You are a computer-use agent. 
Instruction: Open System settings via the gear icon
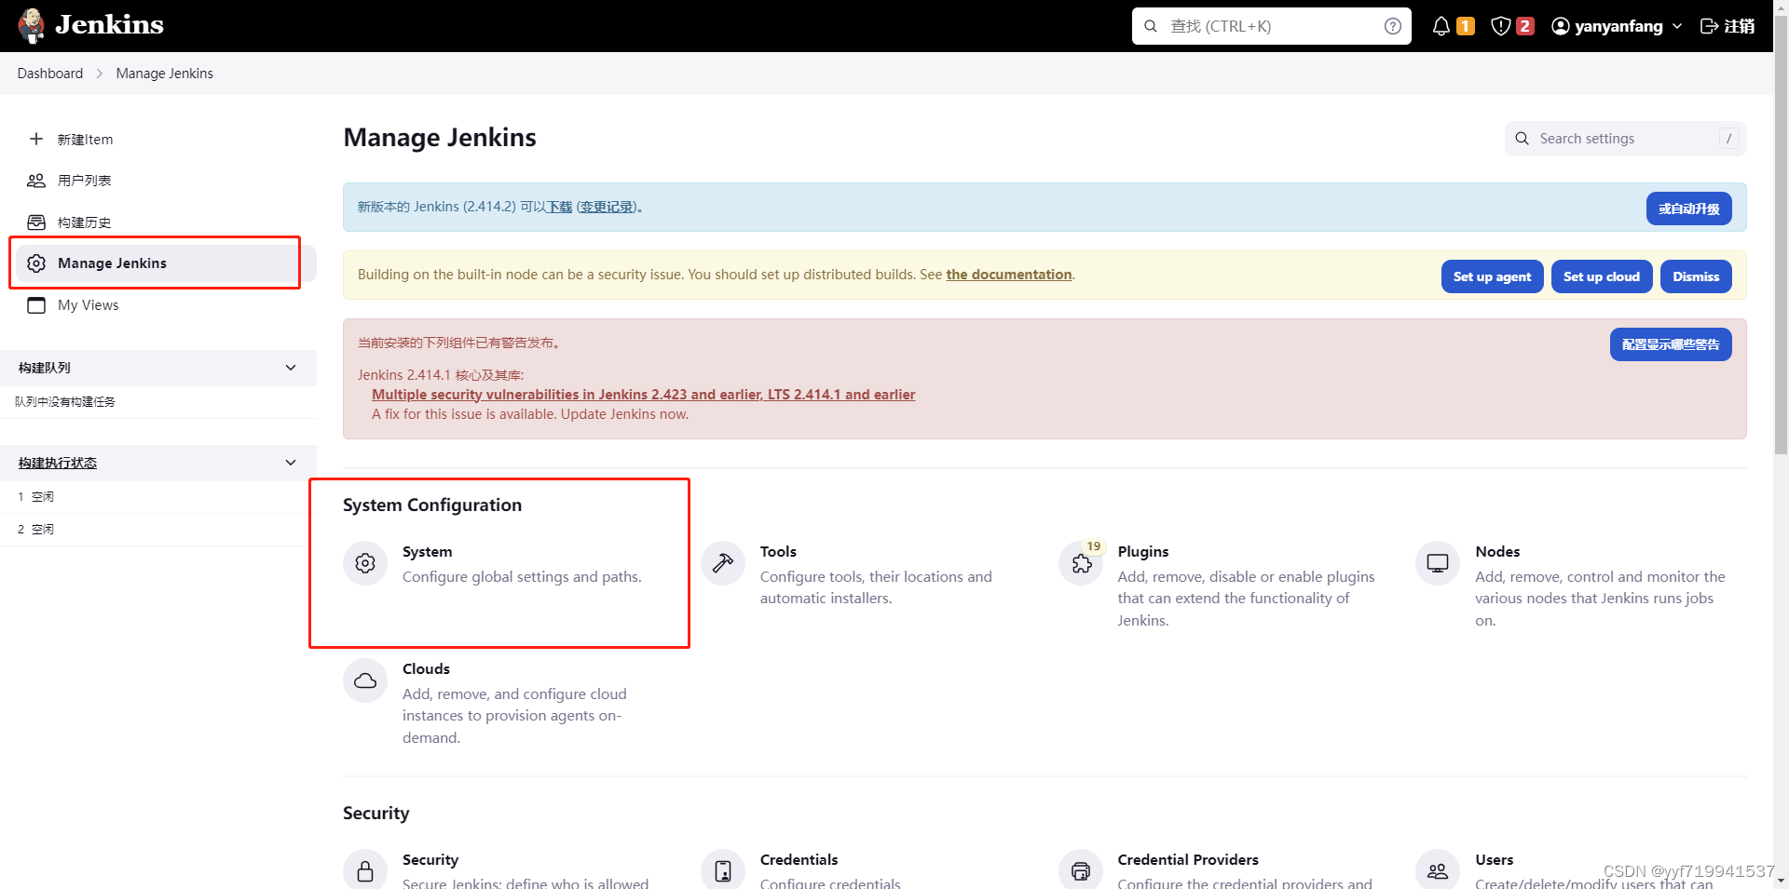(x=364, y=562)
